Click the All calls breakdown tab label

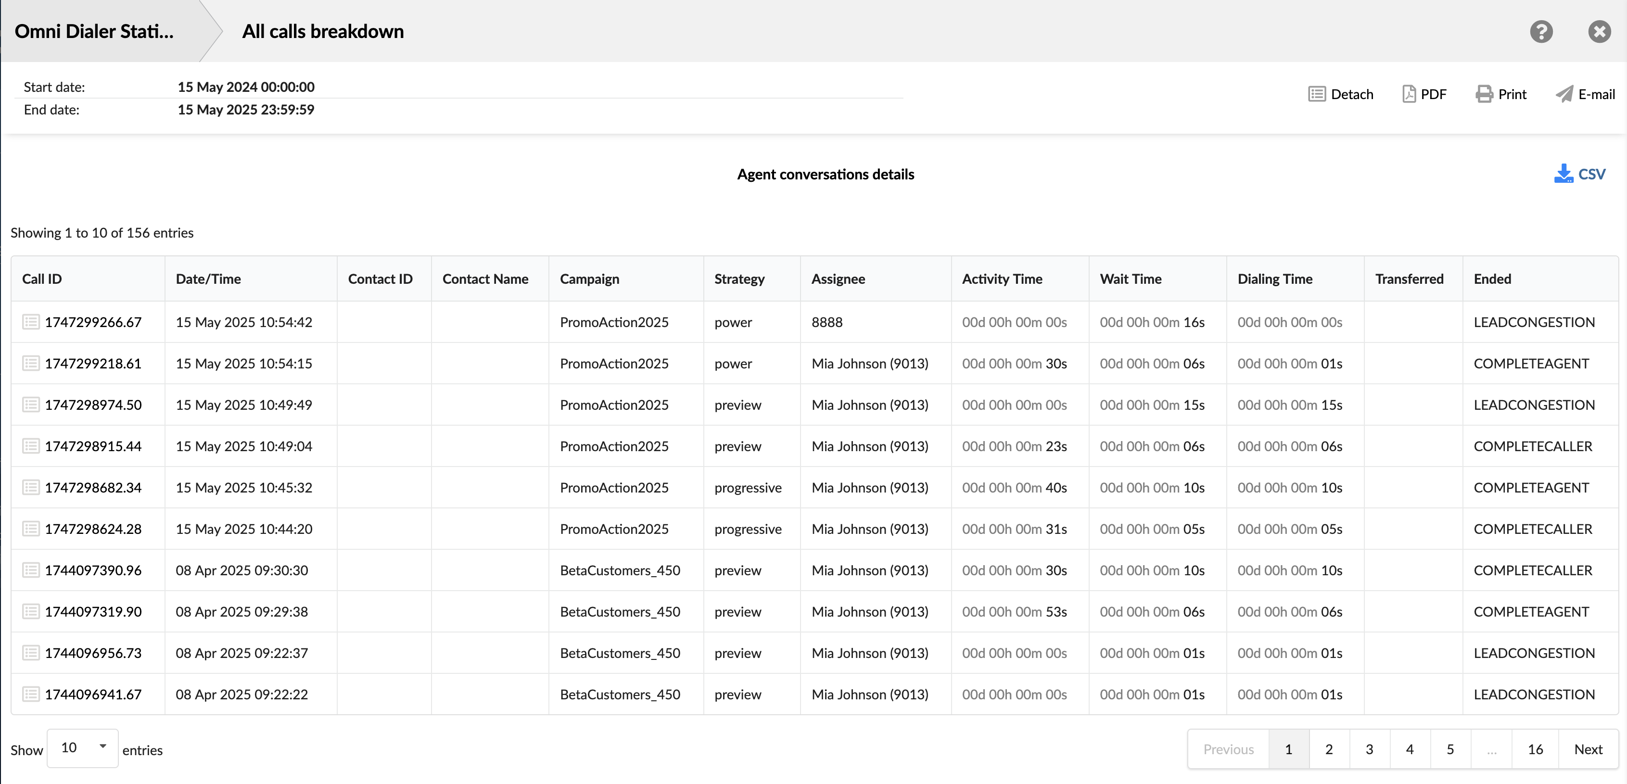pyautogui.click(x=323, y=31)
